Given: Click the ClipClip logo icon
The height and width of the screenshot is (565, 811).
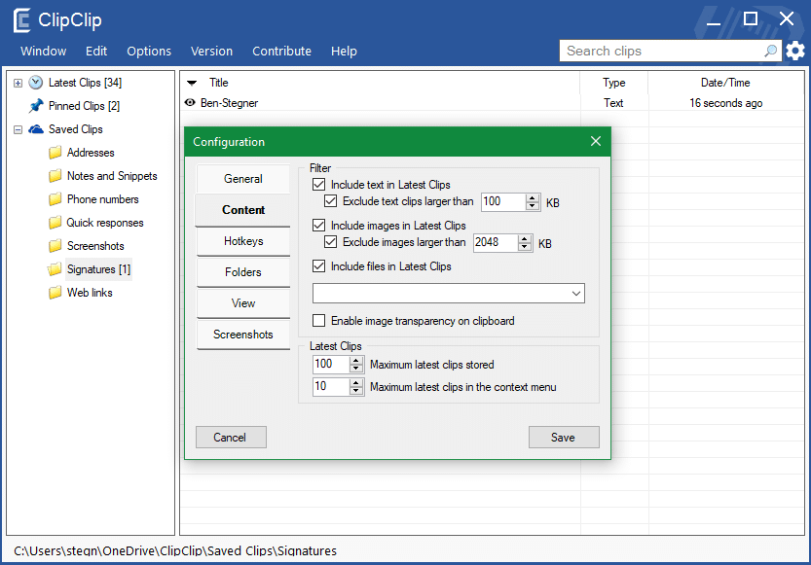Looking at the screenshot, I should pyautogui.click(x=21, y=20).
